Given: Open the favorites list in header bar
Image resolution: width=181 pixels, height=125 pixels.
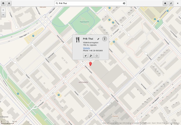Looking at the screenshot, I should click(165, 3).
